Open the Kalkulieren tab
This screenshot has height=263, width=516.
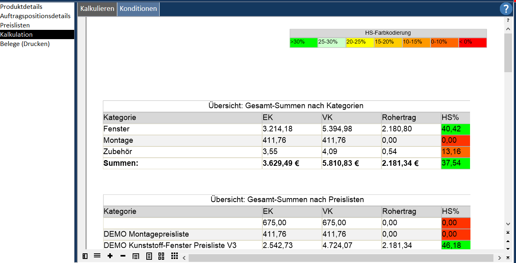97,9
